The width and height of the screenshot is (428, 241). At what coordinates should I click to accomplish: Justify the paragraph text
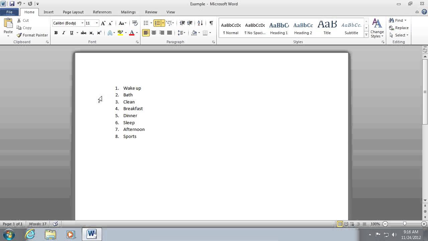(x=170, y=33)
